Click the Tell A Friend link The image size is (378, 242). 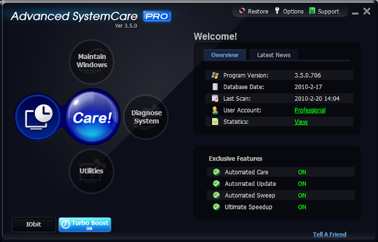[330, 234]
